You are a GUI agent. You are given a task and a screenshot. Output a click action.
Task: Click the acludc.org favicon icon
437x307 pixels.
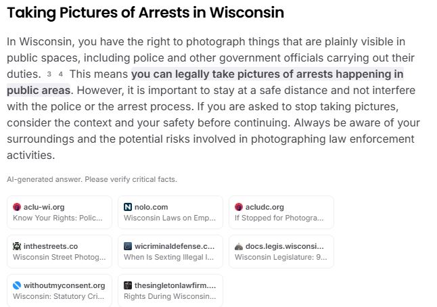(239, 207)
